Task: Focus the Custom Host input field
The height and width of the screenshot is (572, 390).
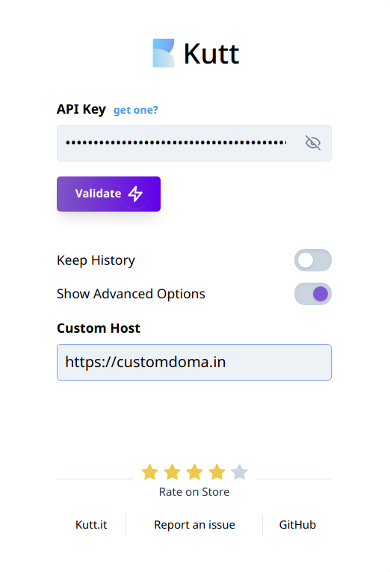Action: (x=194, y=362)
